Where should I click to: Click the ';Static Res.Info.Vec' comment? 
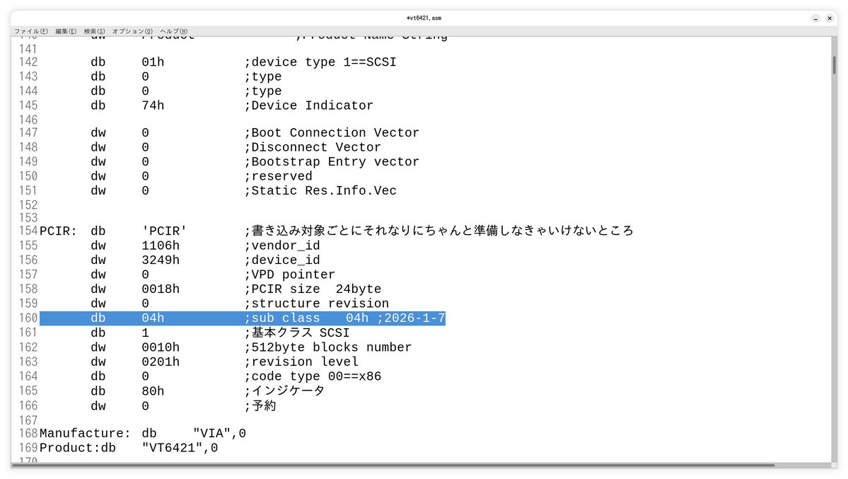coord(320,191)
